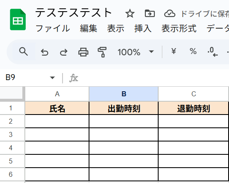Select row 1 header

12,108
